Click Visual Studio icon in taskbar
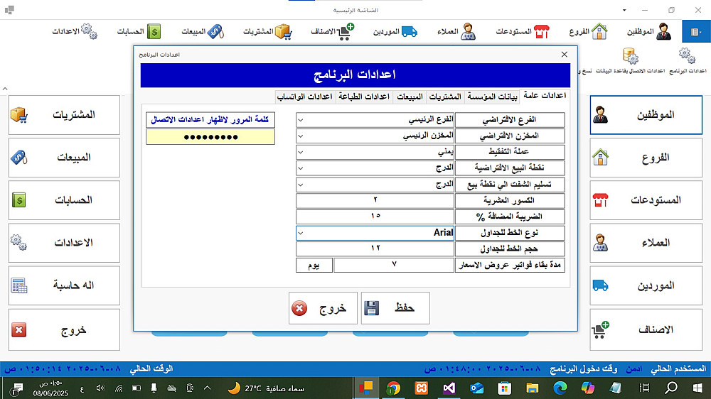Viewport: 711px width, 399px height. point(449,388)
